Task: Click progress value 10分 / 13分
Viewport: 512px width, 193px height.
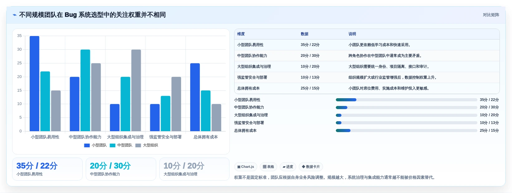Action: click(x=489, y=123)
